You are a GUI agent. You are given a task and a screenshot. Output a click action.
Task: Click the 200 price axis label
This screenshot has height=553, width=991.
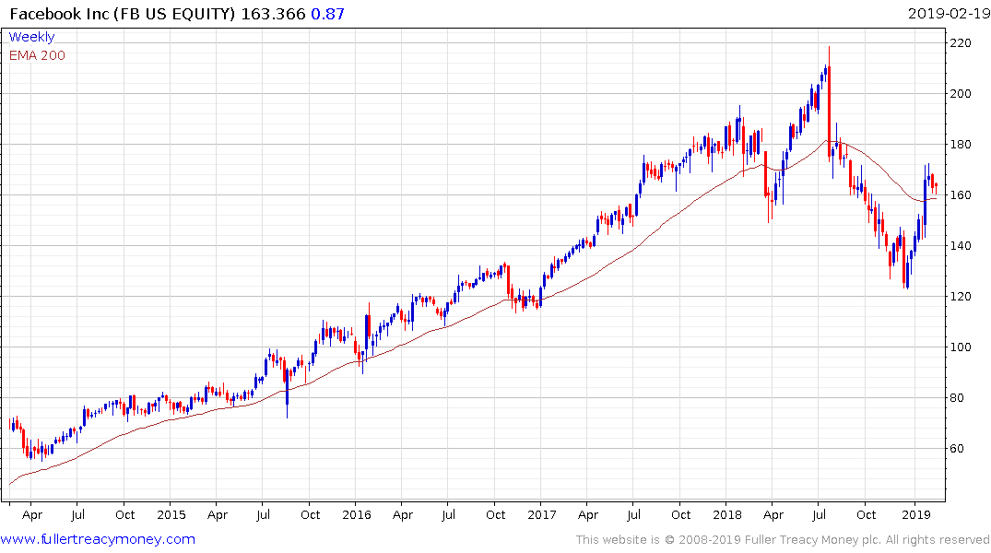coord(961,93)
